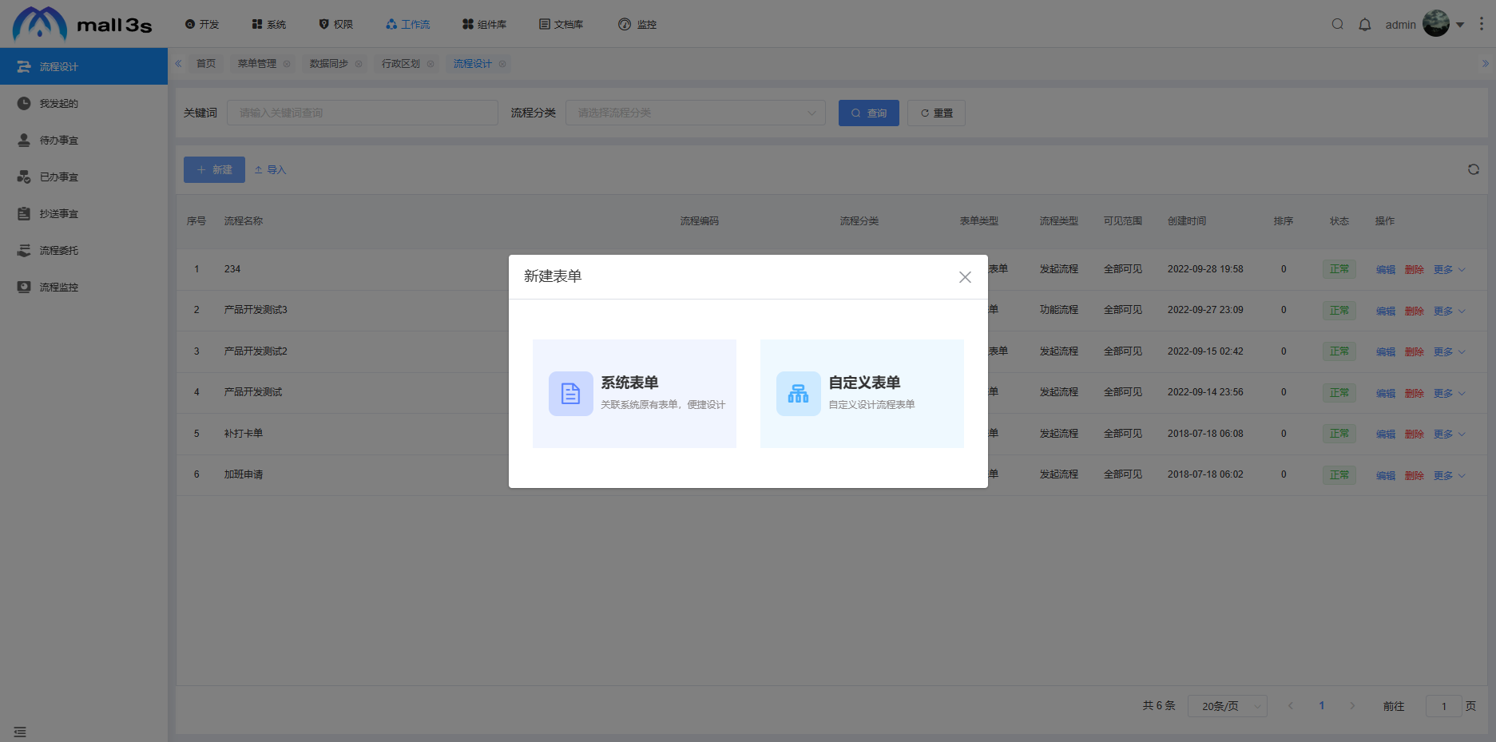
Task: Open the 文档库 top menu
Action: (x=561, y=24)
